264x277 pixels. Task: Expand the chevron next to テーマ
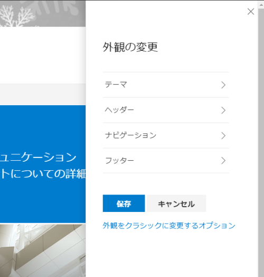click(223, 85)
